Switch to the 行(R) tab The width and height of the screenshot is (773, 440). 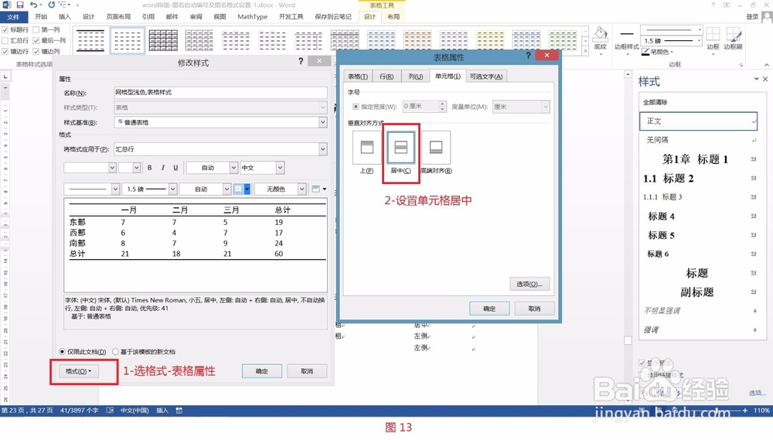(386, 77)
